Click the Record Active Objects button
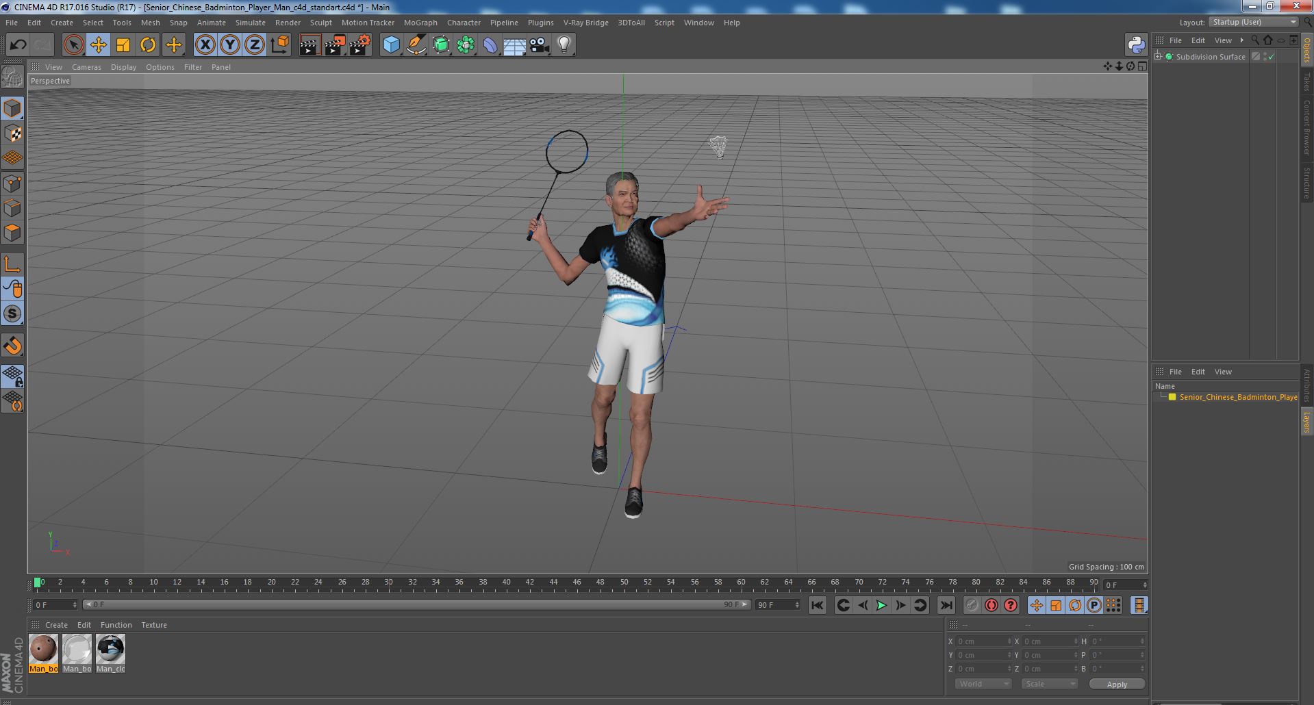The image size is (1314, 705). pyautogui.click(x=972, y=605)
